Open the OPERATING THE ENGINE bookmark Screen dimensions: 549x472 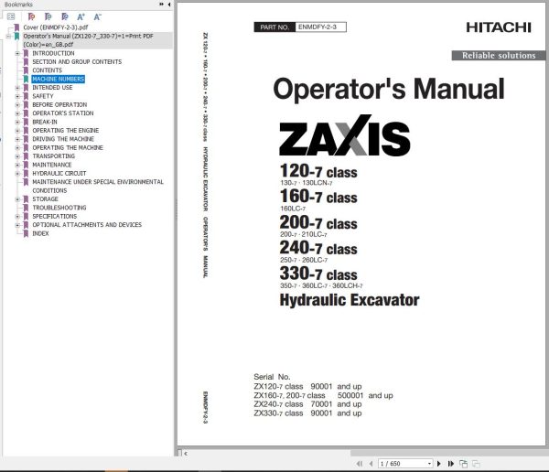coord(66,130)
